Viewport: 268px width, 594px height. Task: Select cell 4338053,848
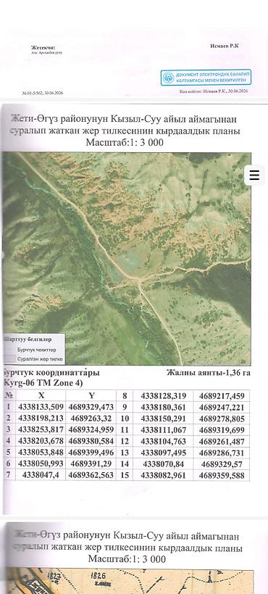[41, 453]
